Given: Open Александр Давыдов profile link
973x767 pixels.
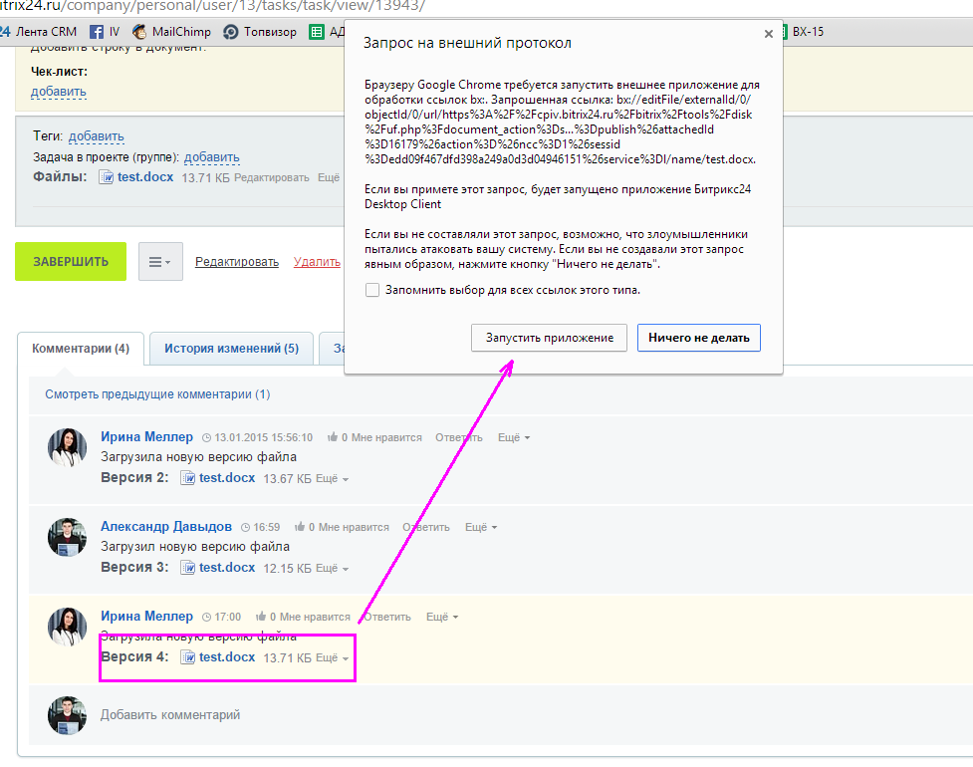Looking at the screenshot, I should 165,526.
